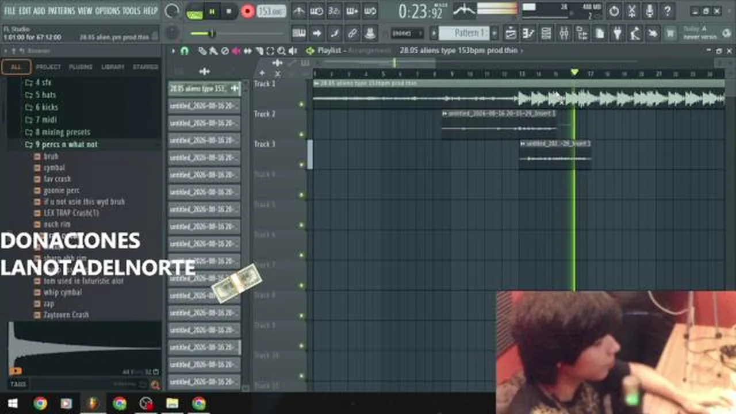Image resolution: width=736 pixels, height=414 pixels.
Task: Mute Track 3 using its green dot
Action: click(301, 165)
